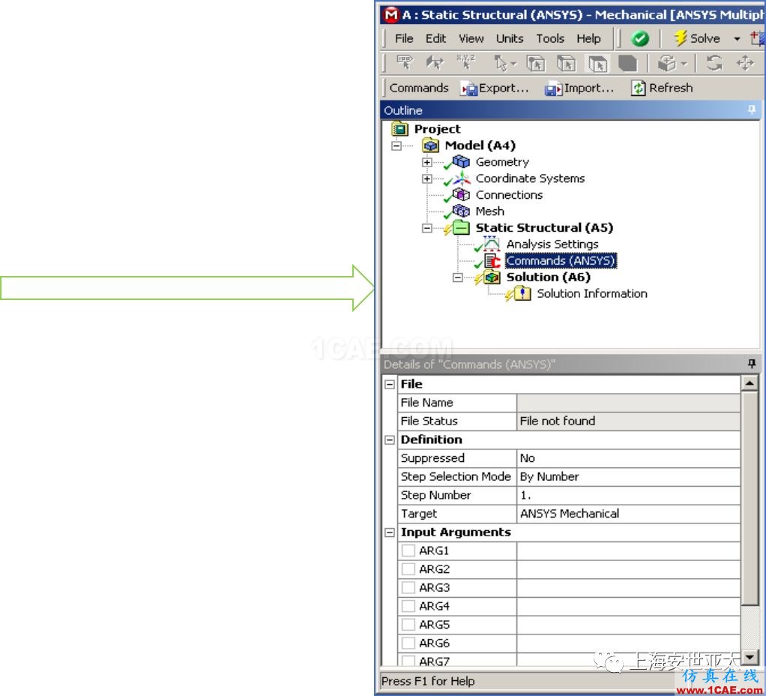Click the Connections node icon
This screenshot has width=766, height=696.
[461, 194]
